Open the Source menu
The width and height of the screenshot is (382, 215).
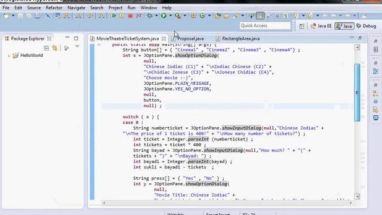[x=34, y=8]
